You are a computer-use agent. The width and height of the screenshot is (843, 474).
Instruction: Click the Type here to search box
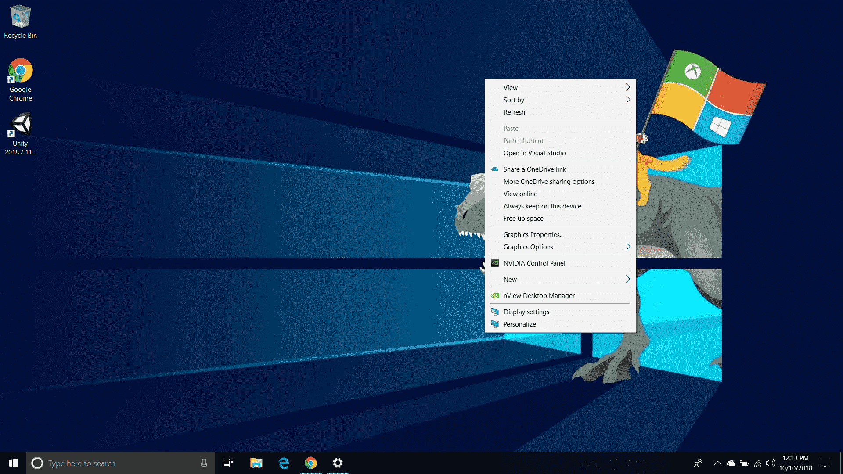pos(121,463)
